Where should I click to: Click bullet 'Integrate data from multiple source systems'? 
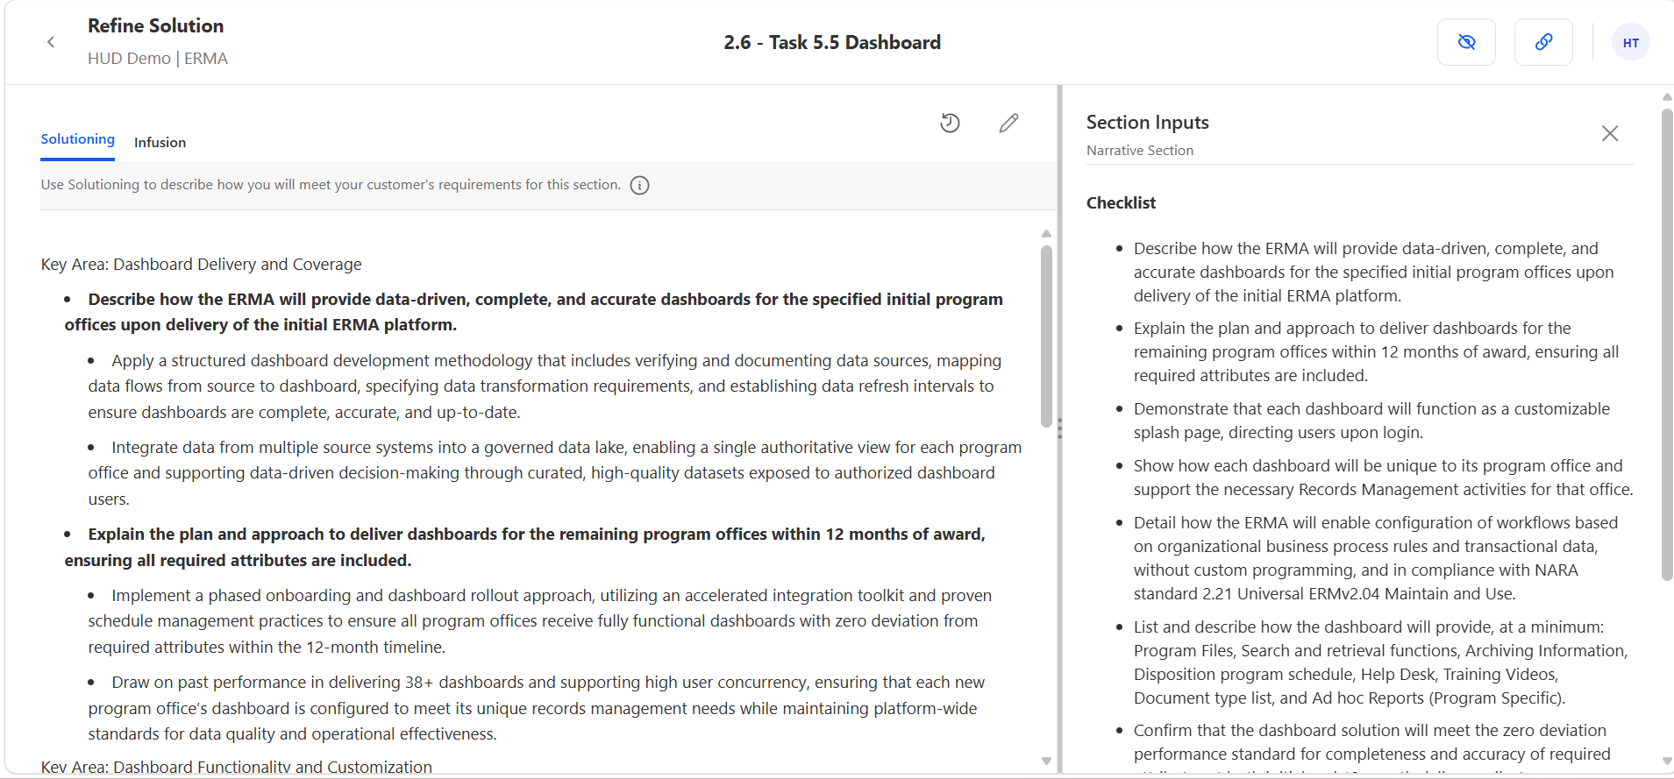coord(554,473)
